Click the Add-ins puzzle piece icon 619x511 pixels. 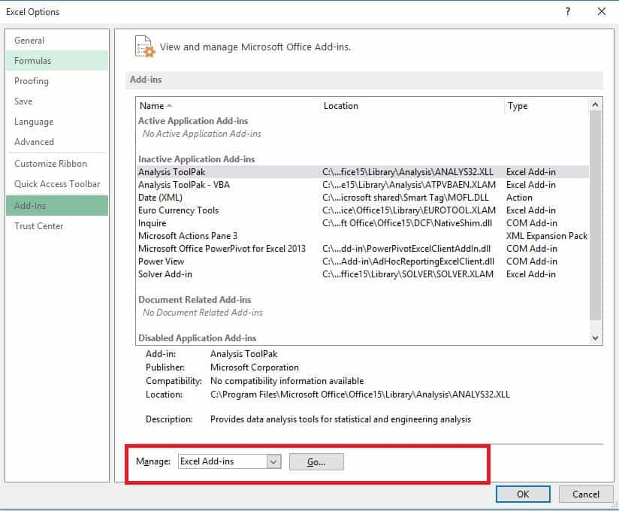point(146,47)
